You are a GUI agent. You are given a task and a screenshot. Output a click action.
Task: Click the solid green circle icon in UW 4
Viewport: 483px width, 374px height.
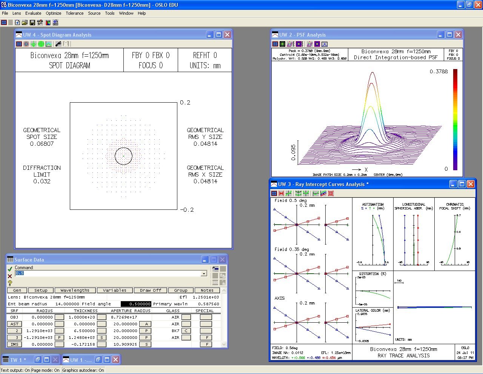click(41, 44)
